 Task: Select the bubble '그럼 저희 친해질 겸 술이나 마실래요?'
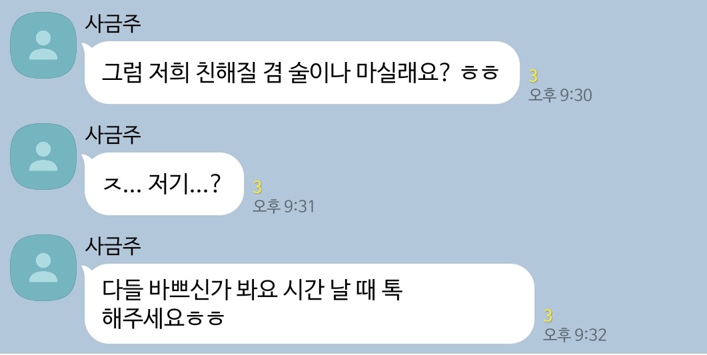(x=302, y=73)
